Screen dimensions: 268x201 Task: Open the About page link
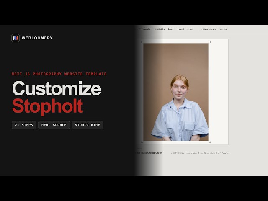point(190,29)
